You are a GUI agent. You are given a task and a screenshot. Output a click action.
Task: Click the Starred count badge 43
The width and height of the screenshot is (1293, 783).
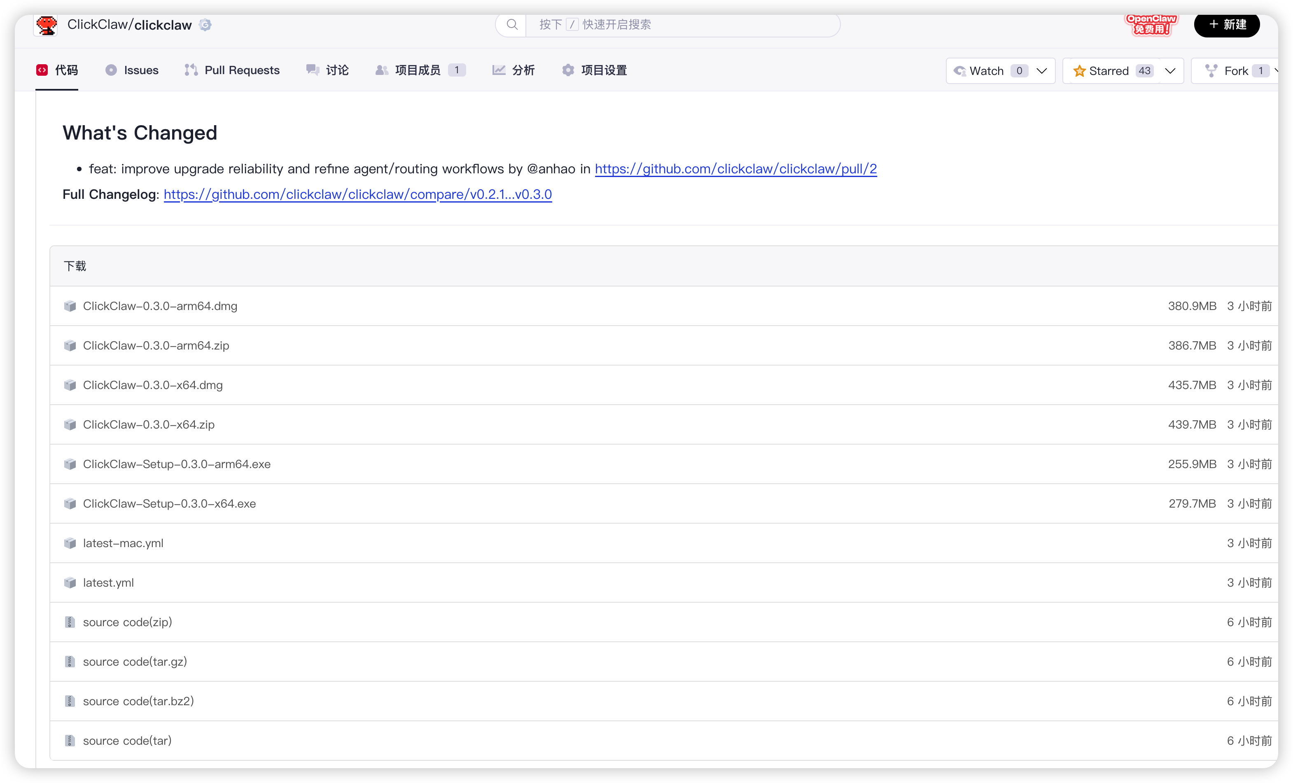pyautogui.click(x=1144, y=71)
